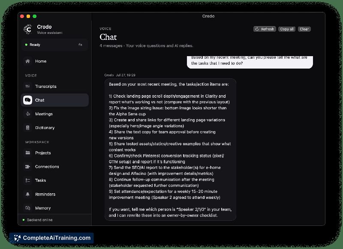Click the Crodo reply message bubble
The width and height of the screenshot is (343, 249).
(x=170, y=150)
